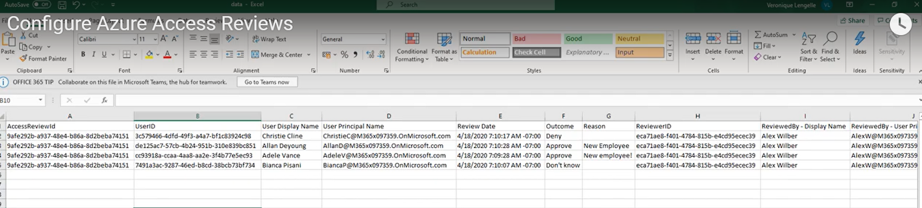This screenshot has width=922, height=208.
Task: Click the Watch Later clock icon
Action: [900, 24]
